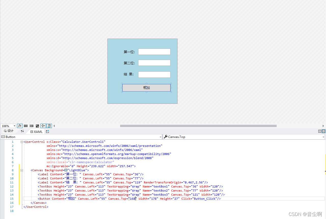The image size is (326, 219).
Task: Click the winfx/2006/xaml/presentation URL
Action: click(110, 146)
